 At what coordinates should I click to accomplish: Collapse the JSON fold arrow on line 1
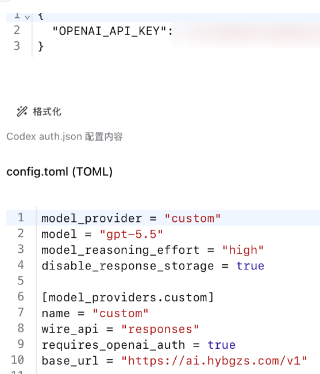[x=28, y=17]
